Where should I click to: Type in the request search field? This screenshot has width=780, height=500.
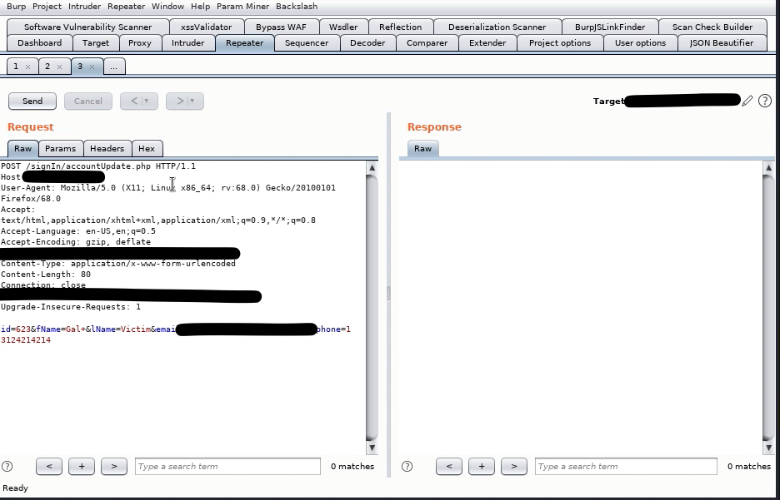227,466
